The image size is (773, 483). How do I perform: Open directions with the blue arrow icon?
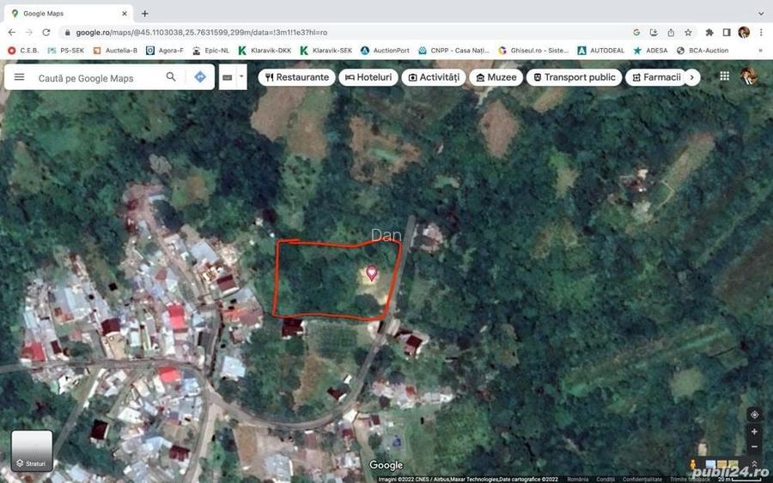[x=200, y=77]
